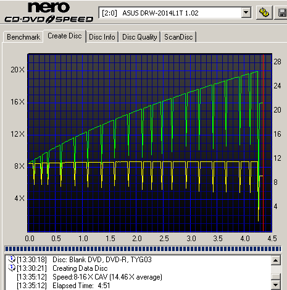Click the blue burn progress bar
Screen dimensions: 287x290
143,249
